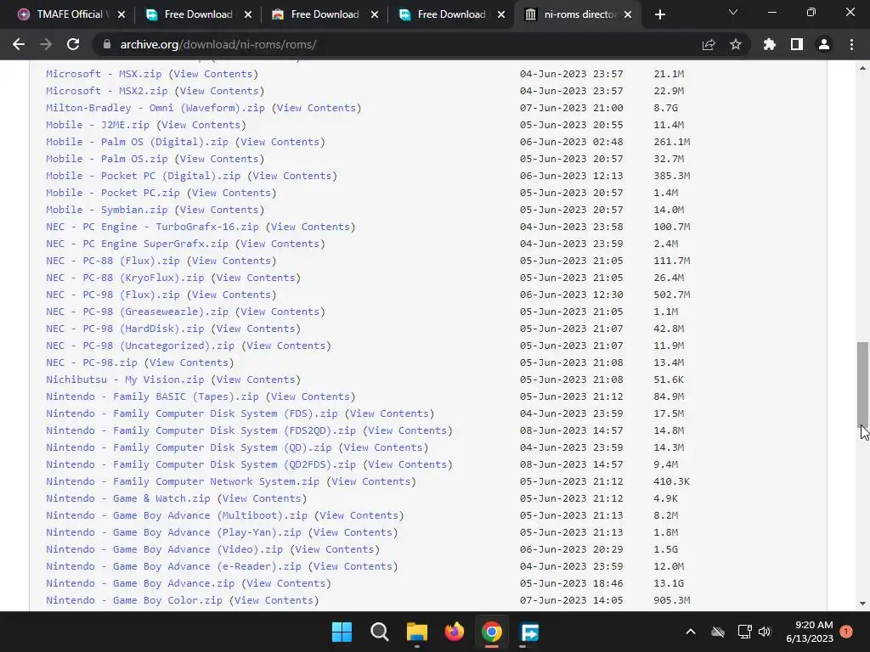Open the Windows Start menu

pos(342,632)
